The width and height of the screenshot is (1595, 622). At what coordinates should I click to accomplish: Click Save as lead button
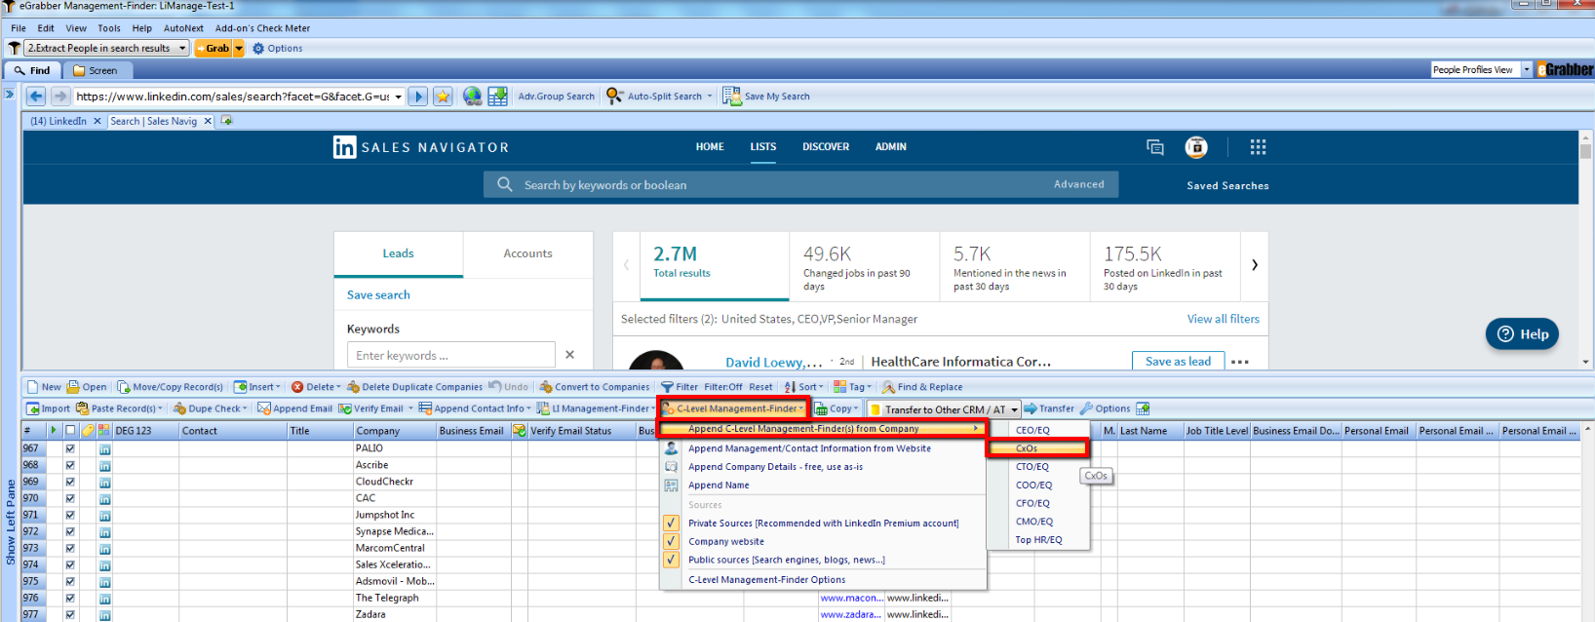(1178, 361)
